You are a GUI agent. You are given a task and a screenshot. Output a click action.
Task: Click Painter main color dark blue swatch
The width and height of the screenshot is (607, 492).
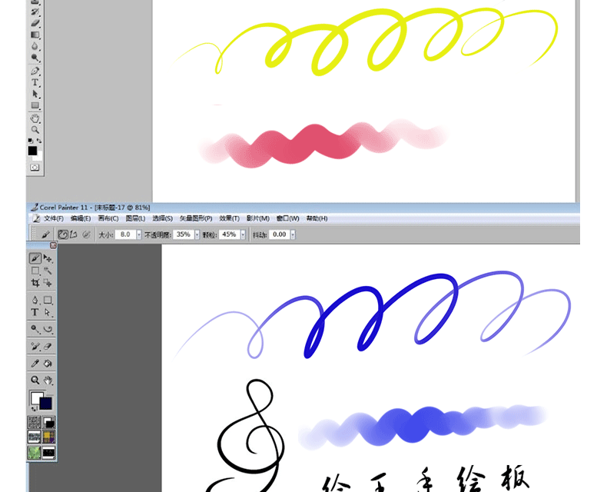[45, 404]
